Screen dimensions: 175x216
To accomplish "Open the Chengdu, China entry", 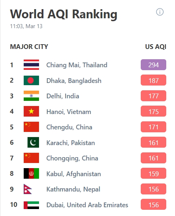I will [69, 127].
